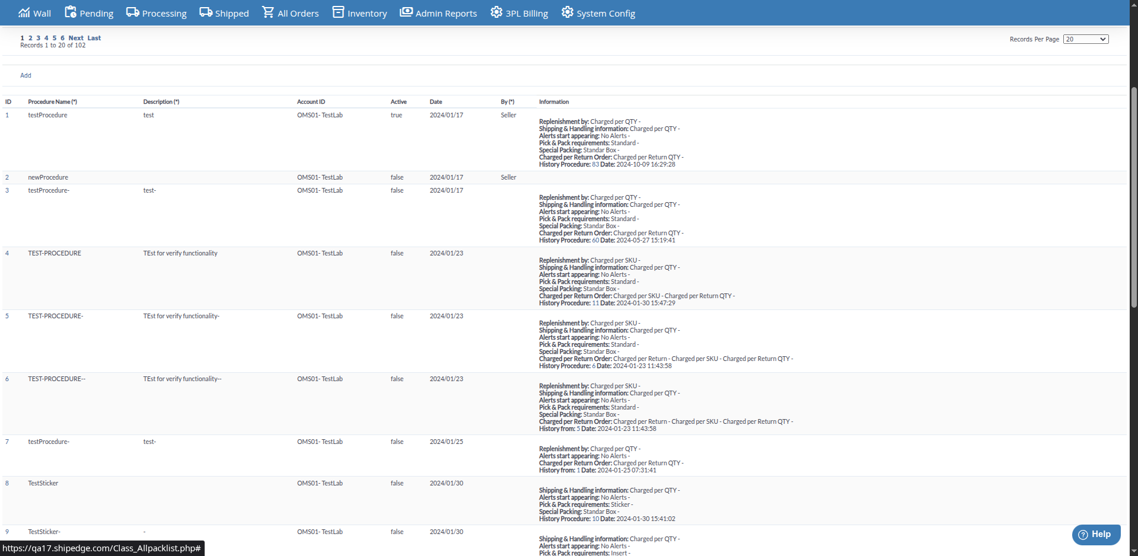The height and width of the screenshot is (556, 1138).
Task: Click the 3PL Billing gear icon
Action: pyautogui.click(x=496, y=12)
